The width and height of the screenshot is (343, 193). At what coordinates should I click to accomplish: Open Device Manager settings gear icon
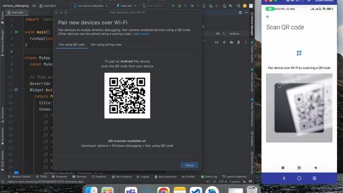coord(240,12)
